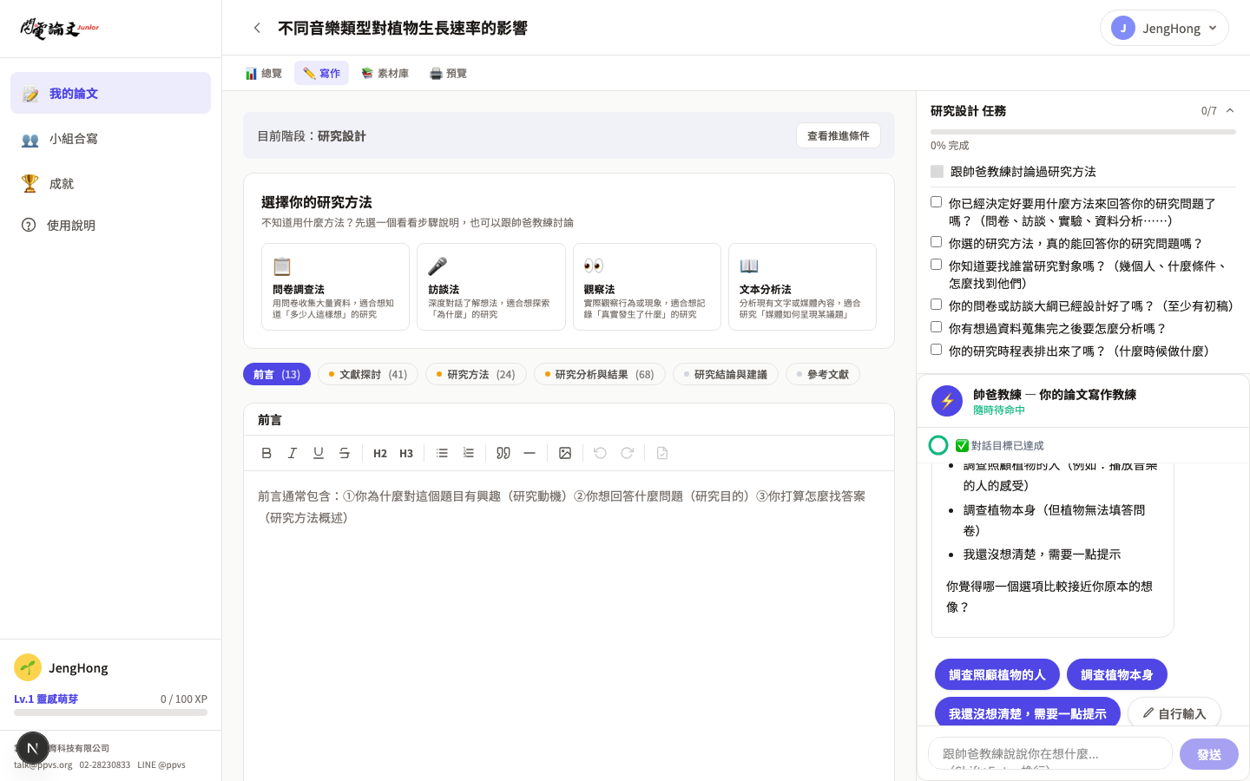Choose the 調查植物本身 option

click(1117, 674)
